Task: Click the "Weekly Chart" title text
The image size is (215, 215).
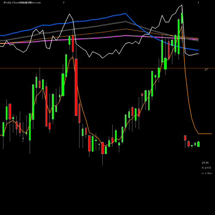Action: tap(12, 3)
